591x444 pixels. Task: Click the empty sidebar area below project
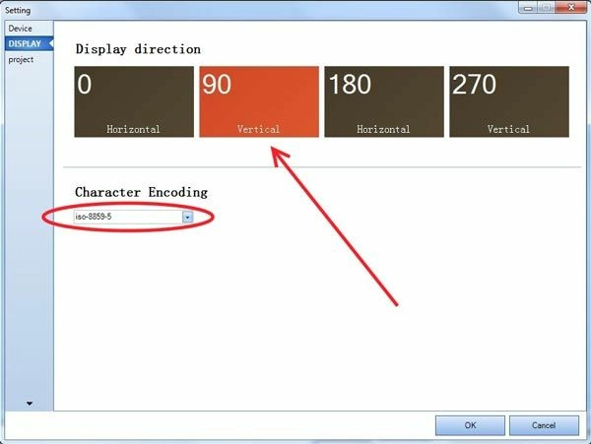click(x=27, y=226)
